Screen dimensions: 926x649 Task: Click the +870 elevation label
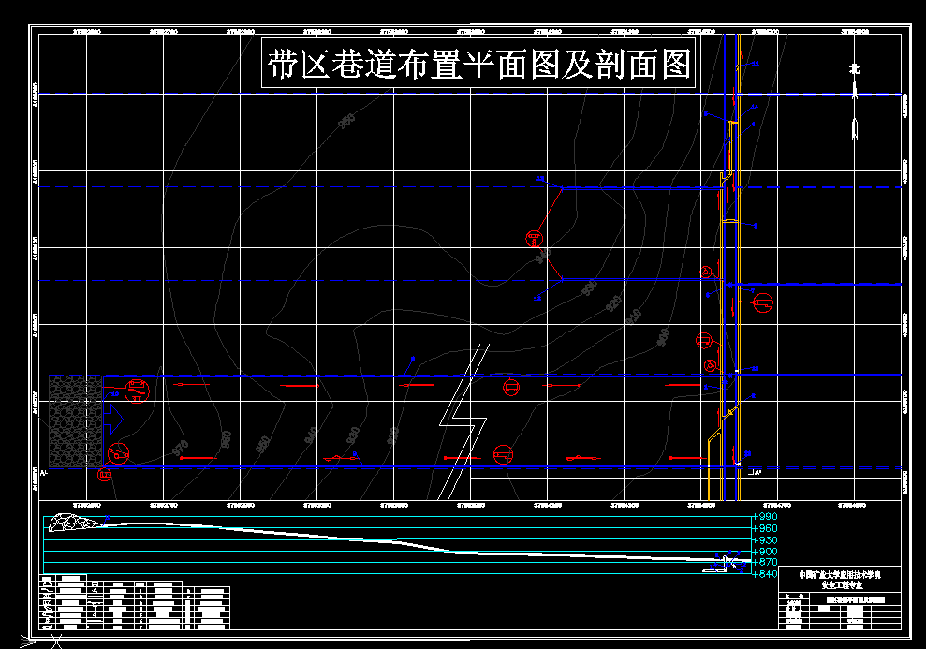[x=765, y=562]
